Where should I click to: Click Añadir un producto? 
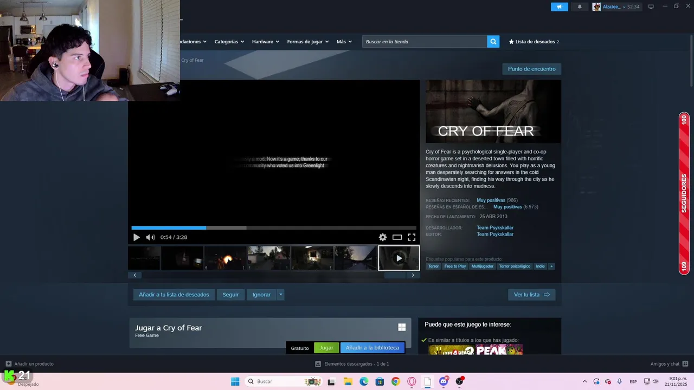pyautogui.click(x=29, y=364)
